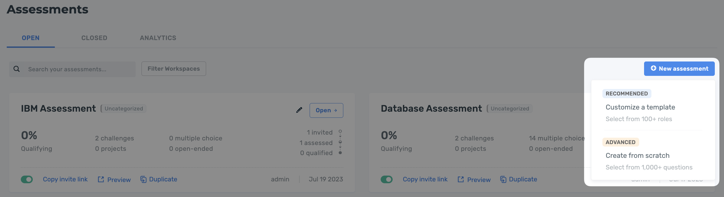The width and height of the screenshot is (724, 197).
Task: Click the pencil edit icon on IBM Assessment
Action: (299, 110)
